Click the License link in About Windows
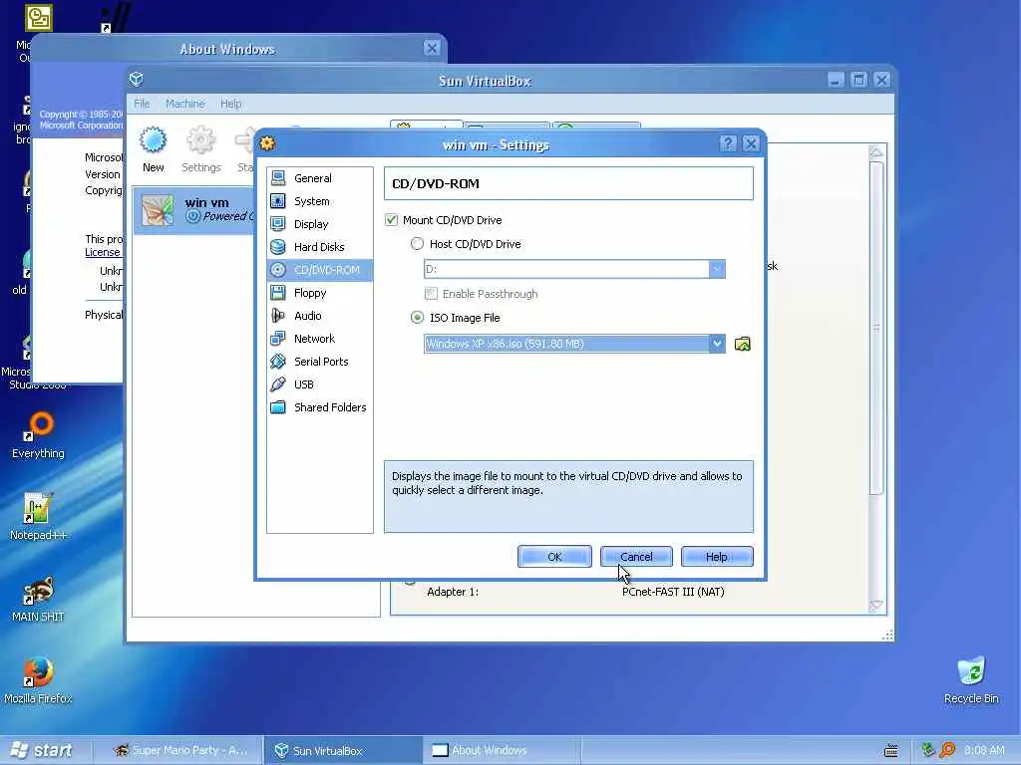1021x765 pixels. tap(103, 252)
